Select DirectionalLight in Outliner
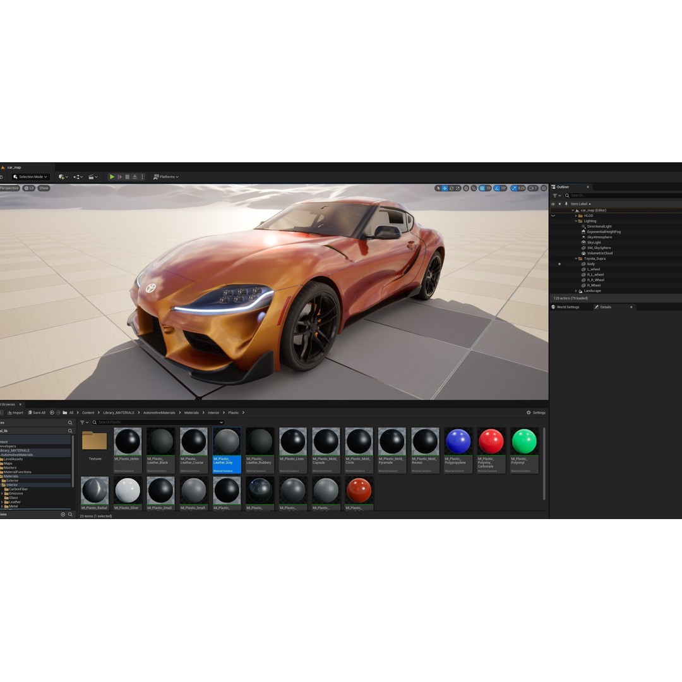This screenshot has height=682, width=682. (x=599, y=227)
